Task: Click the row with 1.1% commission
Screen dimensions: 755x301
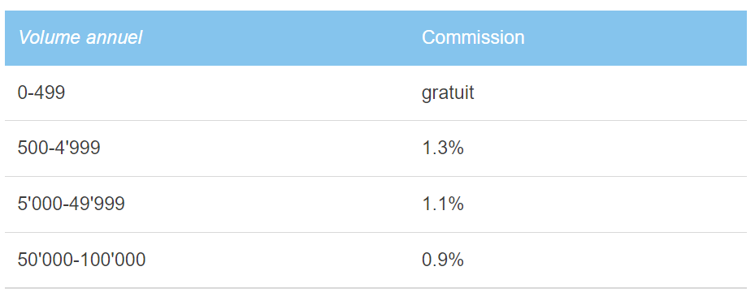Action: [375, 204]
